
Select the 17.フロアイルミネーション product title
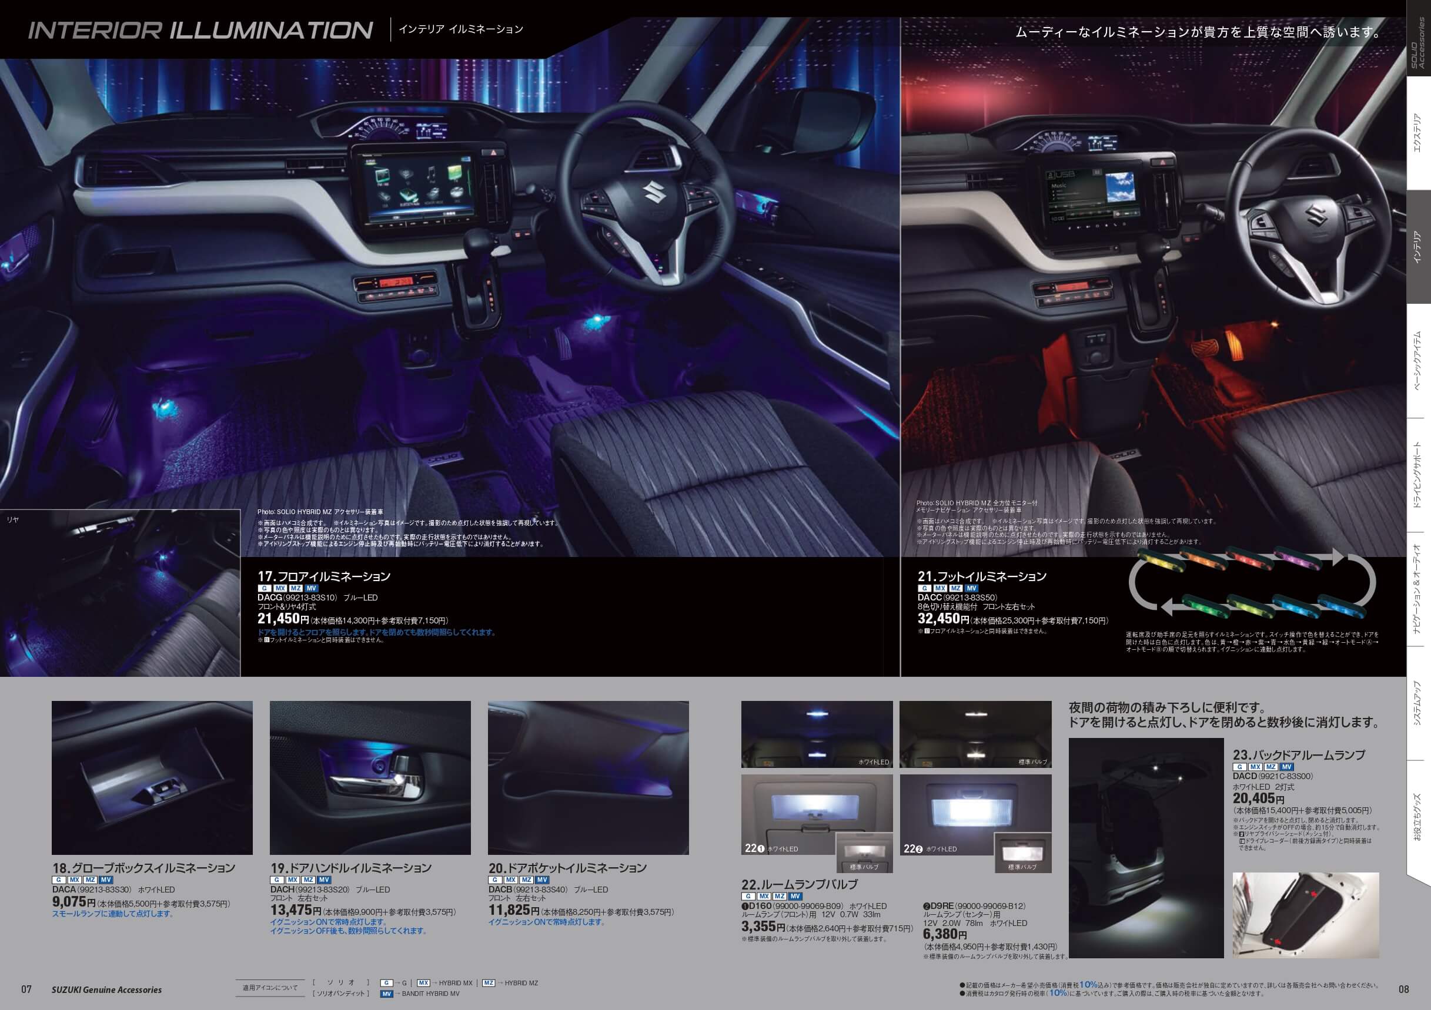tap(324, 576)
